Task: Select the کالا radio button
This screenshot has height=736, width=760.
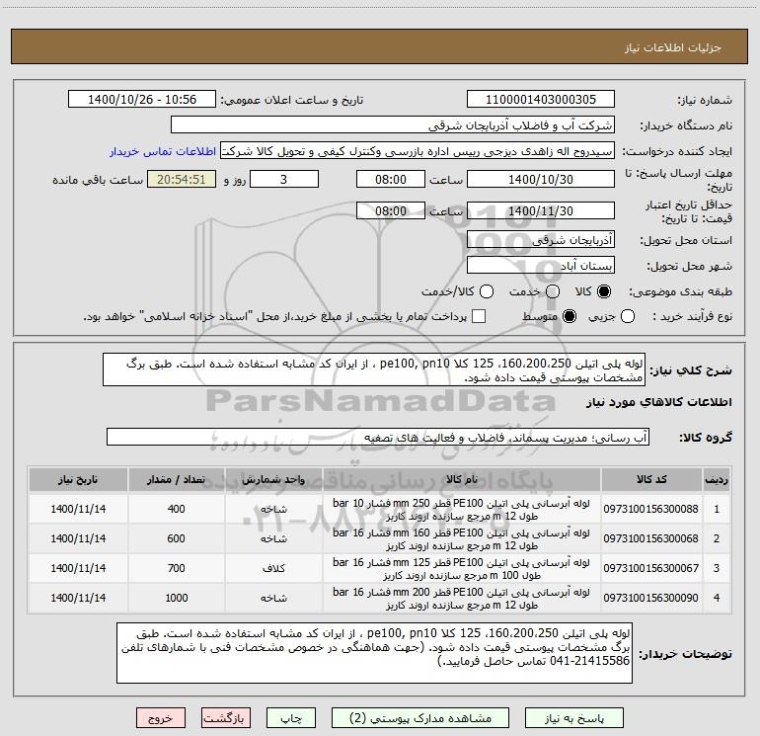Action: [x=604, y=291]
